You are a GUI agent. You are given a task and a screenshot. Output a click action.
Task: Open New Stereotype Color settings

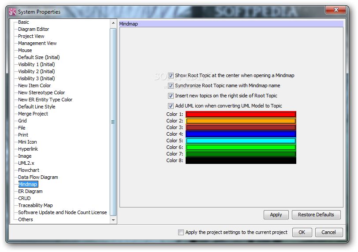coord(41,93)
